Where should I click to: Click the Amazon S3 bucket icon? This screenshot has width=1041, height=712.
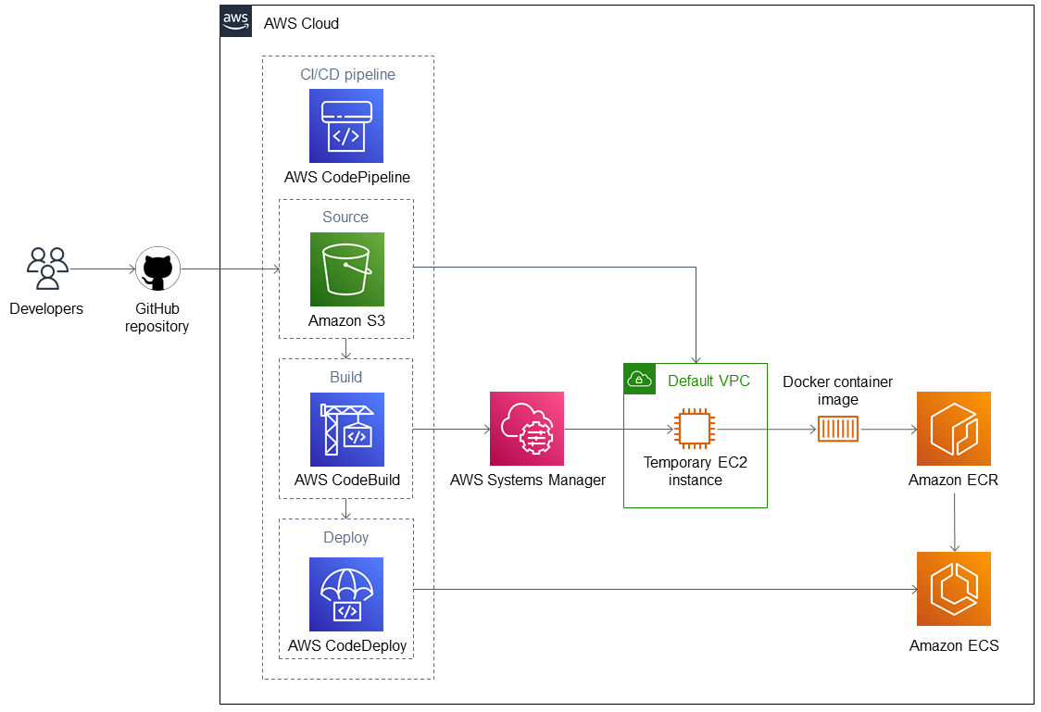[346, 269]
